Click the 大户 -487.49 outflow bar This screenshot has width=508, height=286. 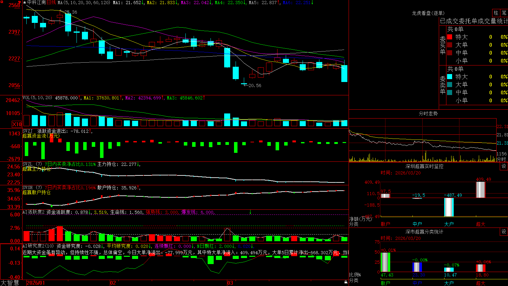point(449,207)
